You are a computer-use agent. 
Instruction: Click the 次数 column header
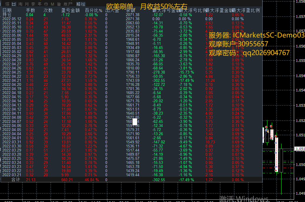point(48,10)
